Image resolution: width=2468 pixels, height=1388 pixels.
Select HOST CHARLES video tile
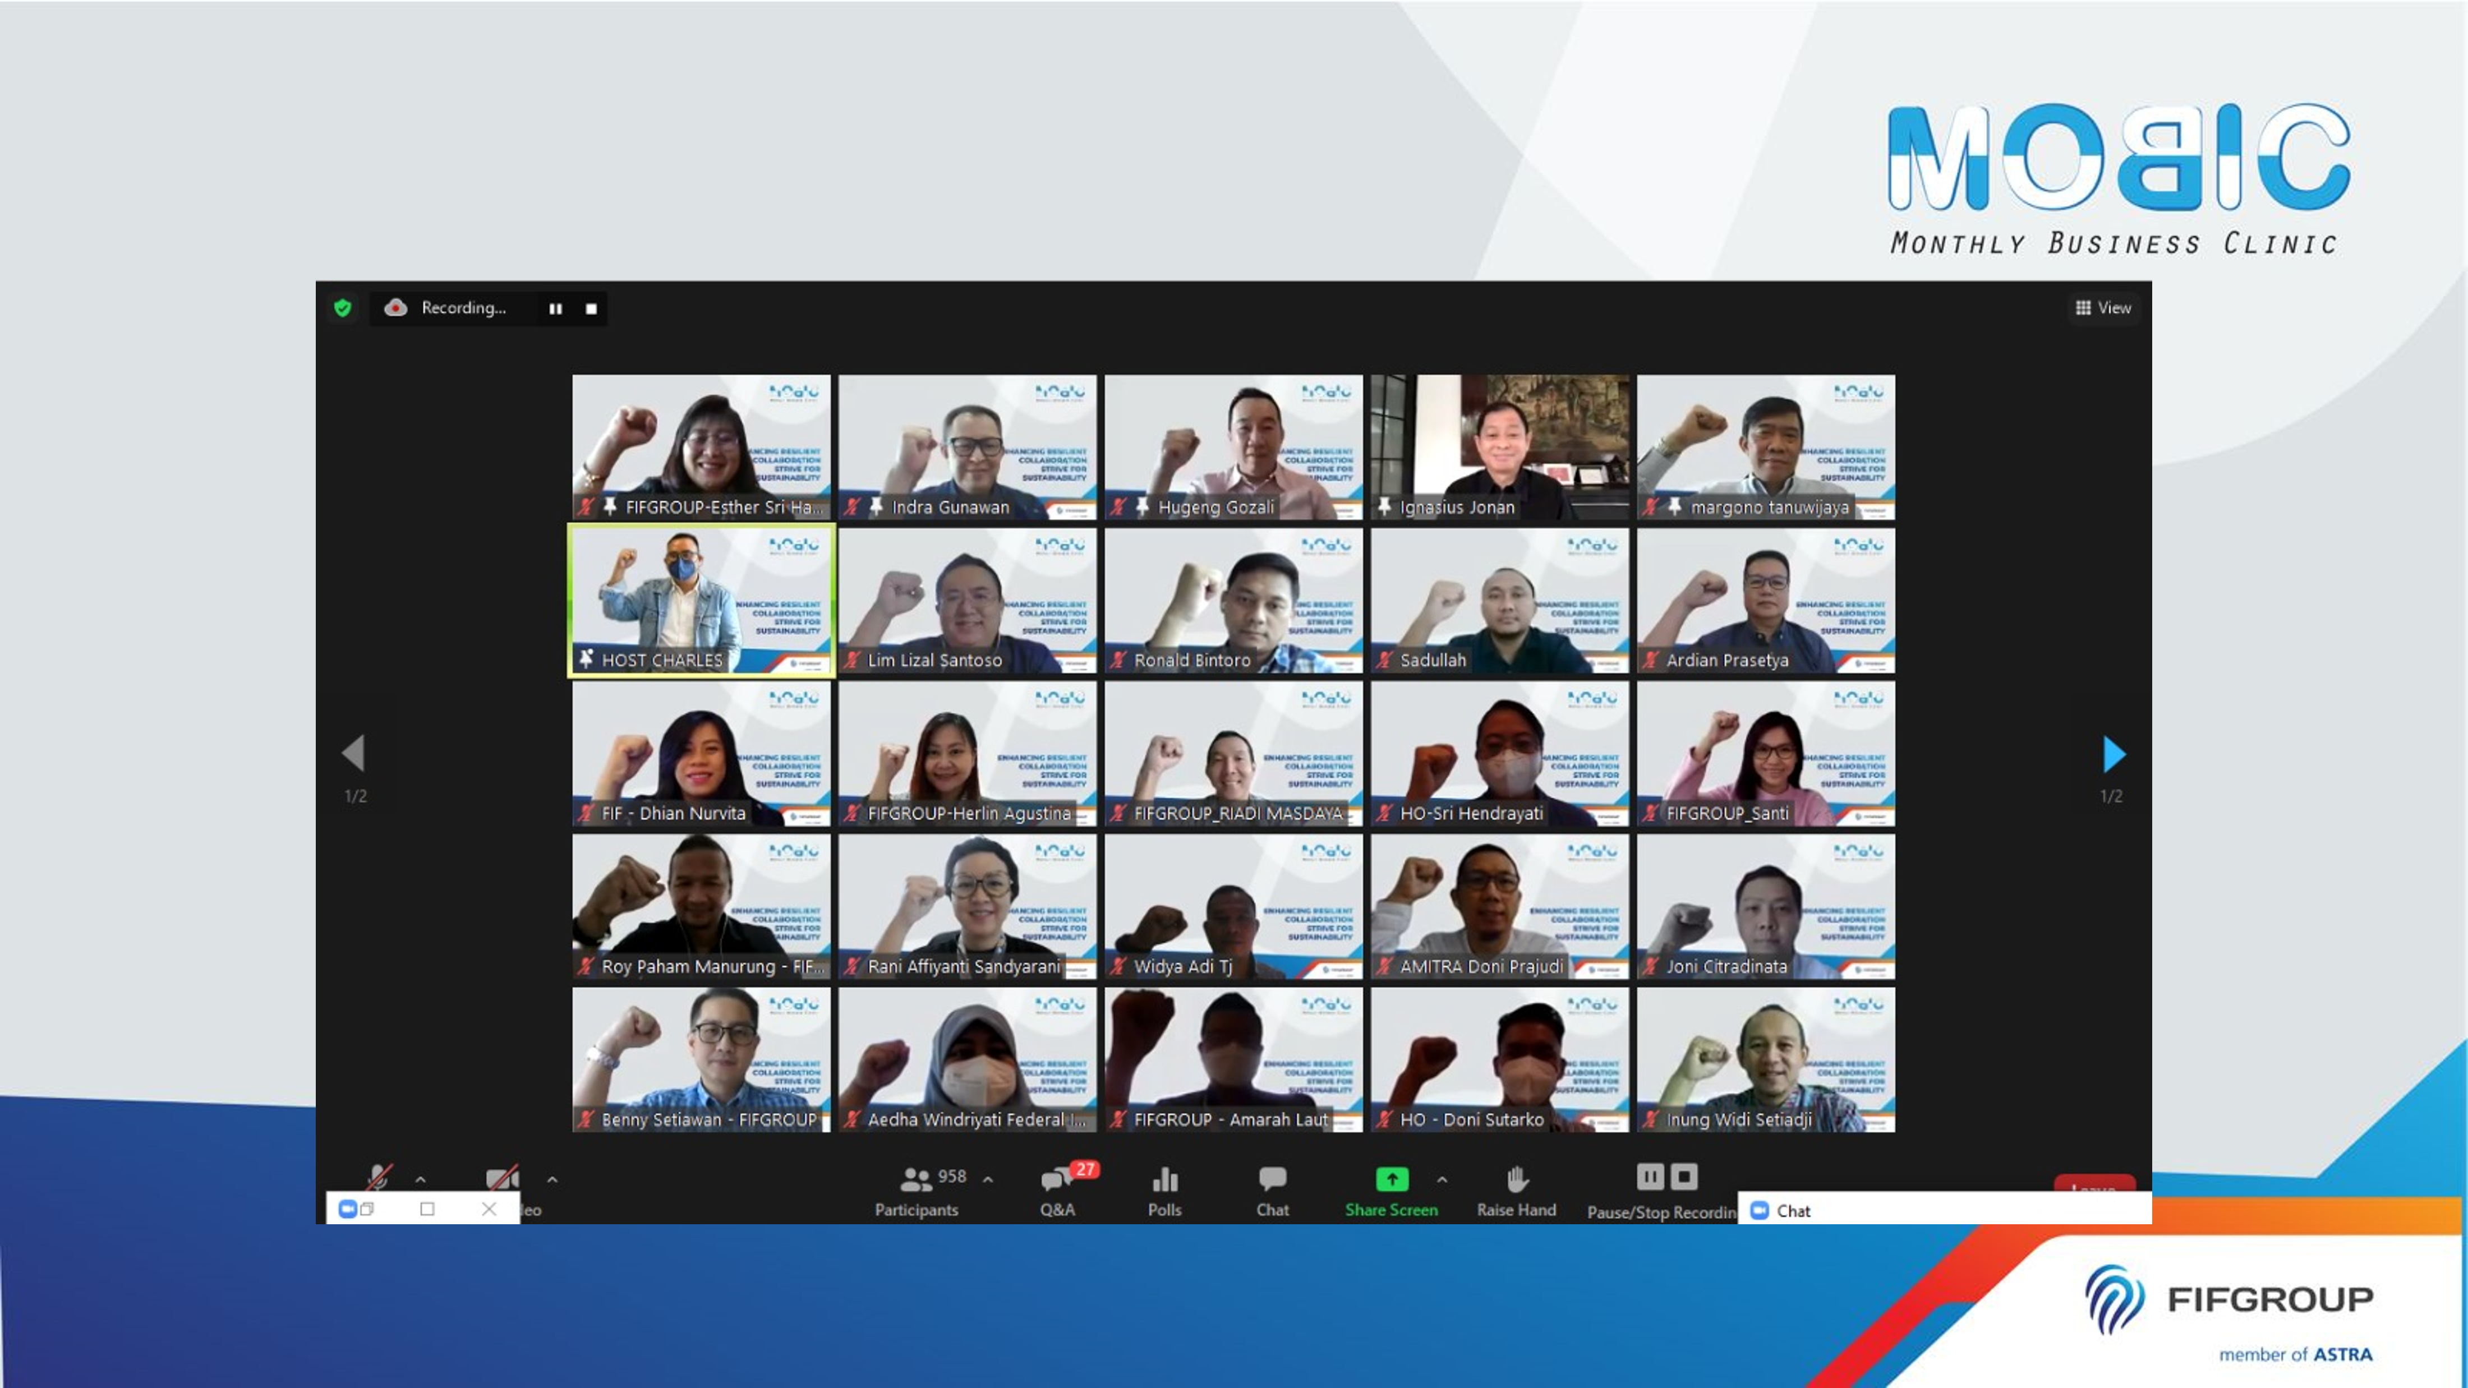[701, 601]
